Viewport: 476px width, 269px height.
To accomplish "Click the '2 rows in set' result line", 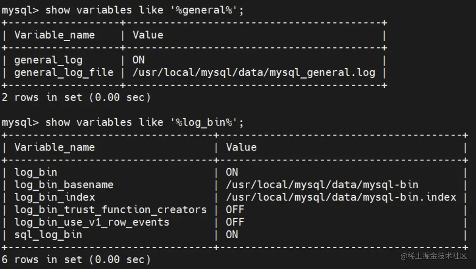I will [76, 98].
